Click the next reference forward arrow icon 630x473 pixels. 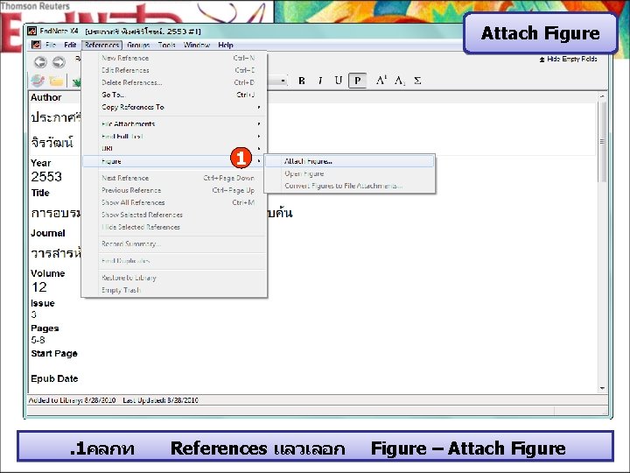tap(59, 62)
